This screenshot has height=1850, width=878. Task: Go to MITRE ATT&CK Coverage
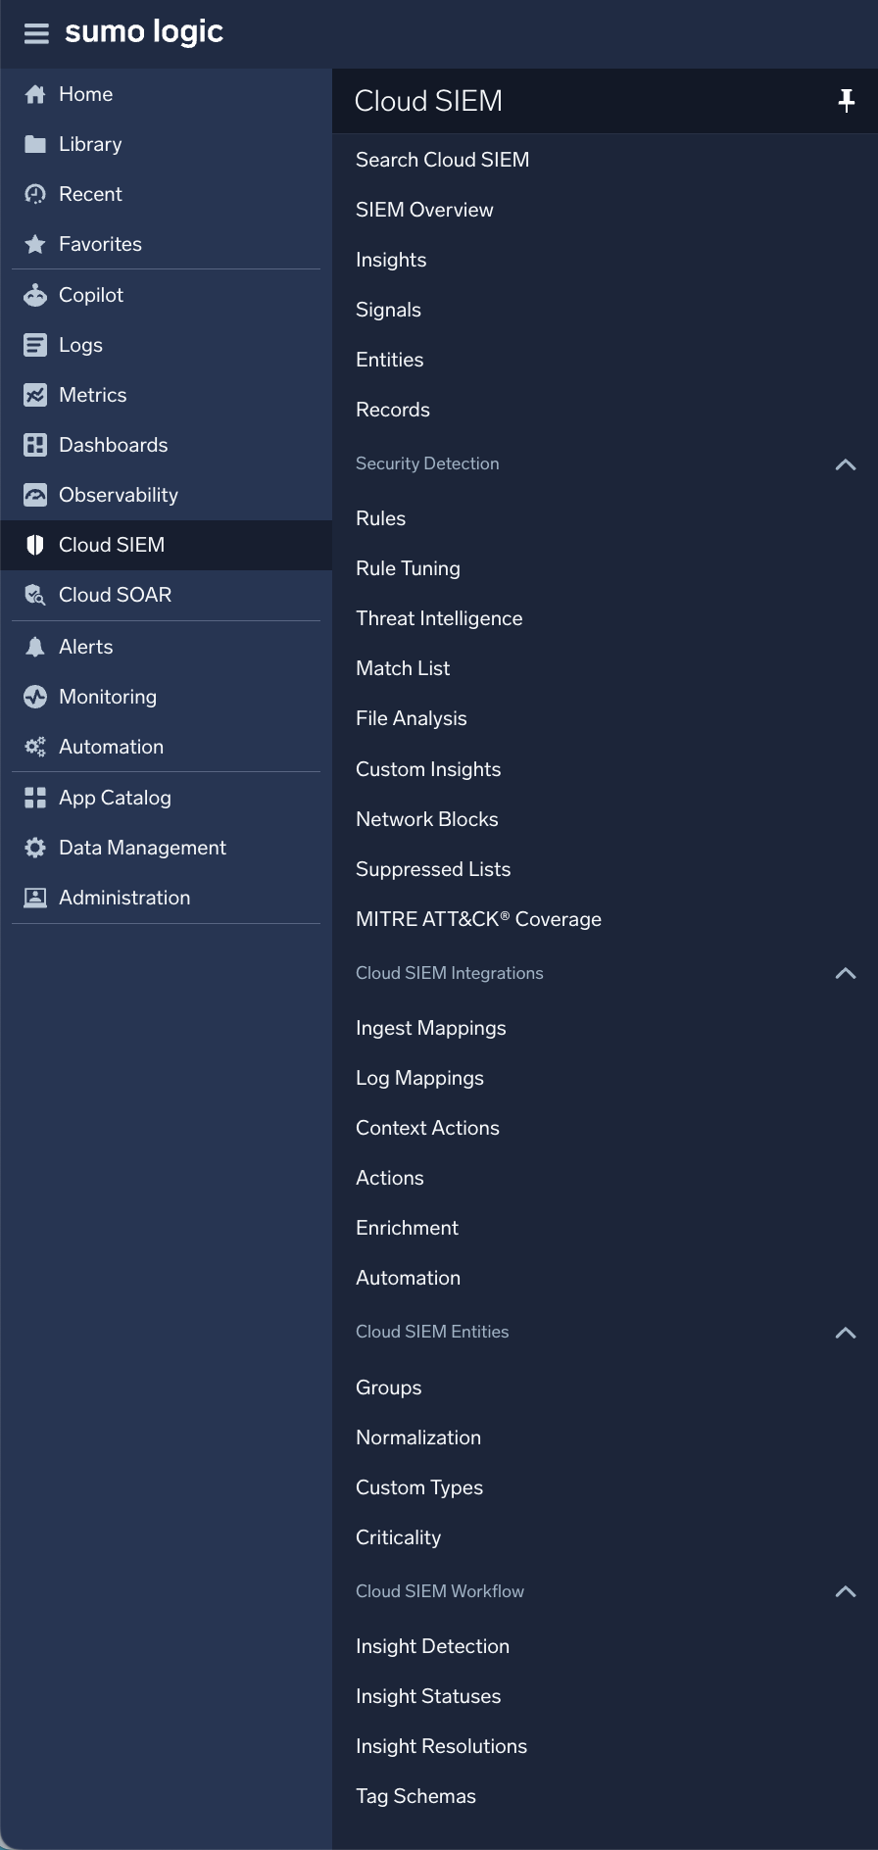tap(478, 919)
